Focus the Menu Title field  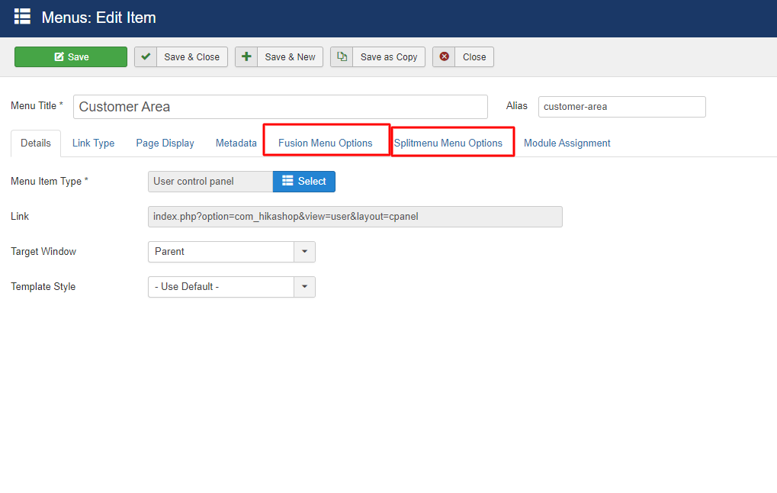click(280, 107)
